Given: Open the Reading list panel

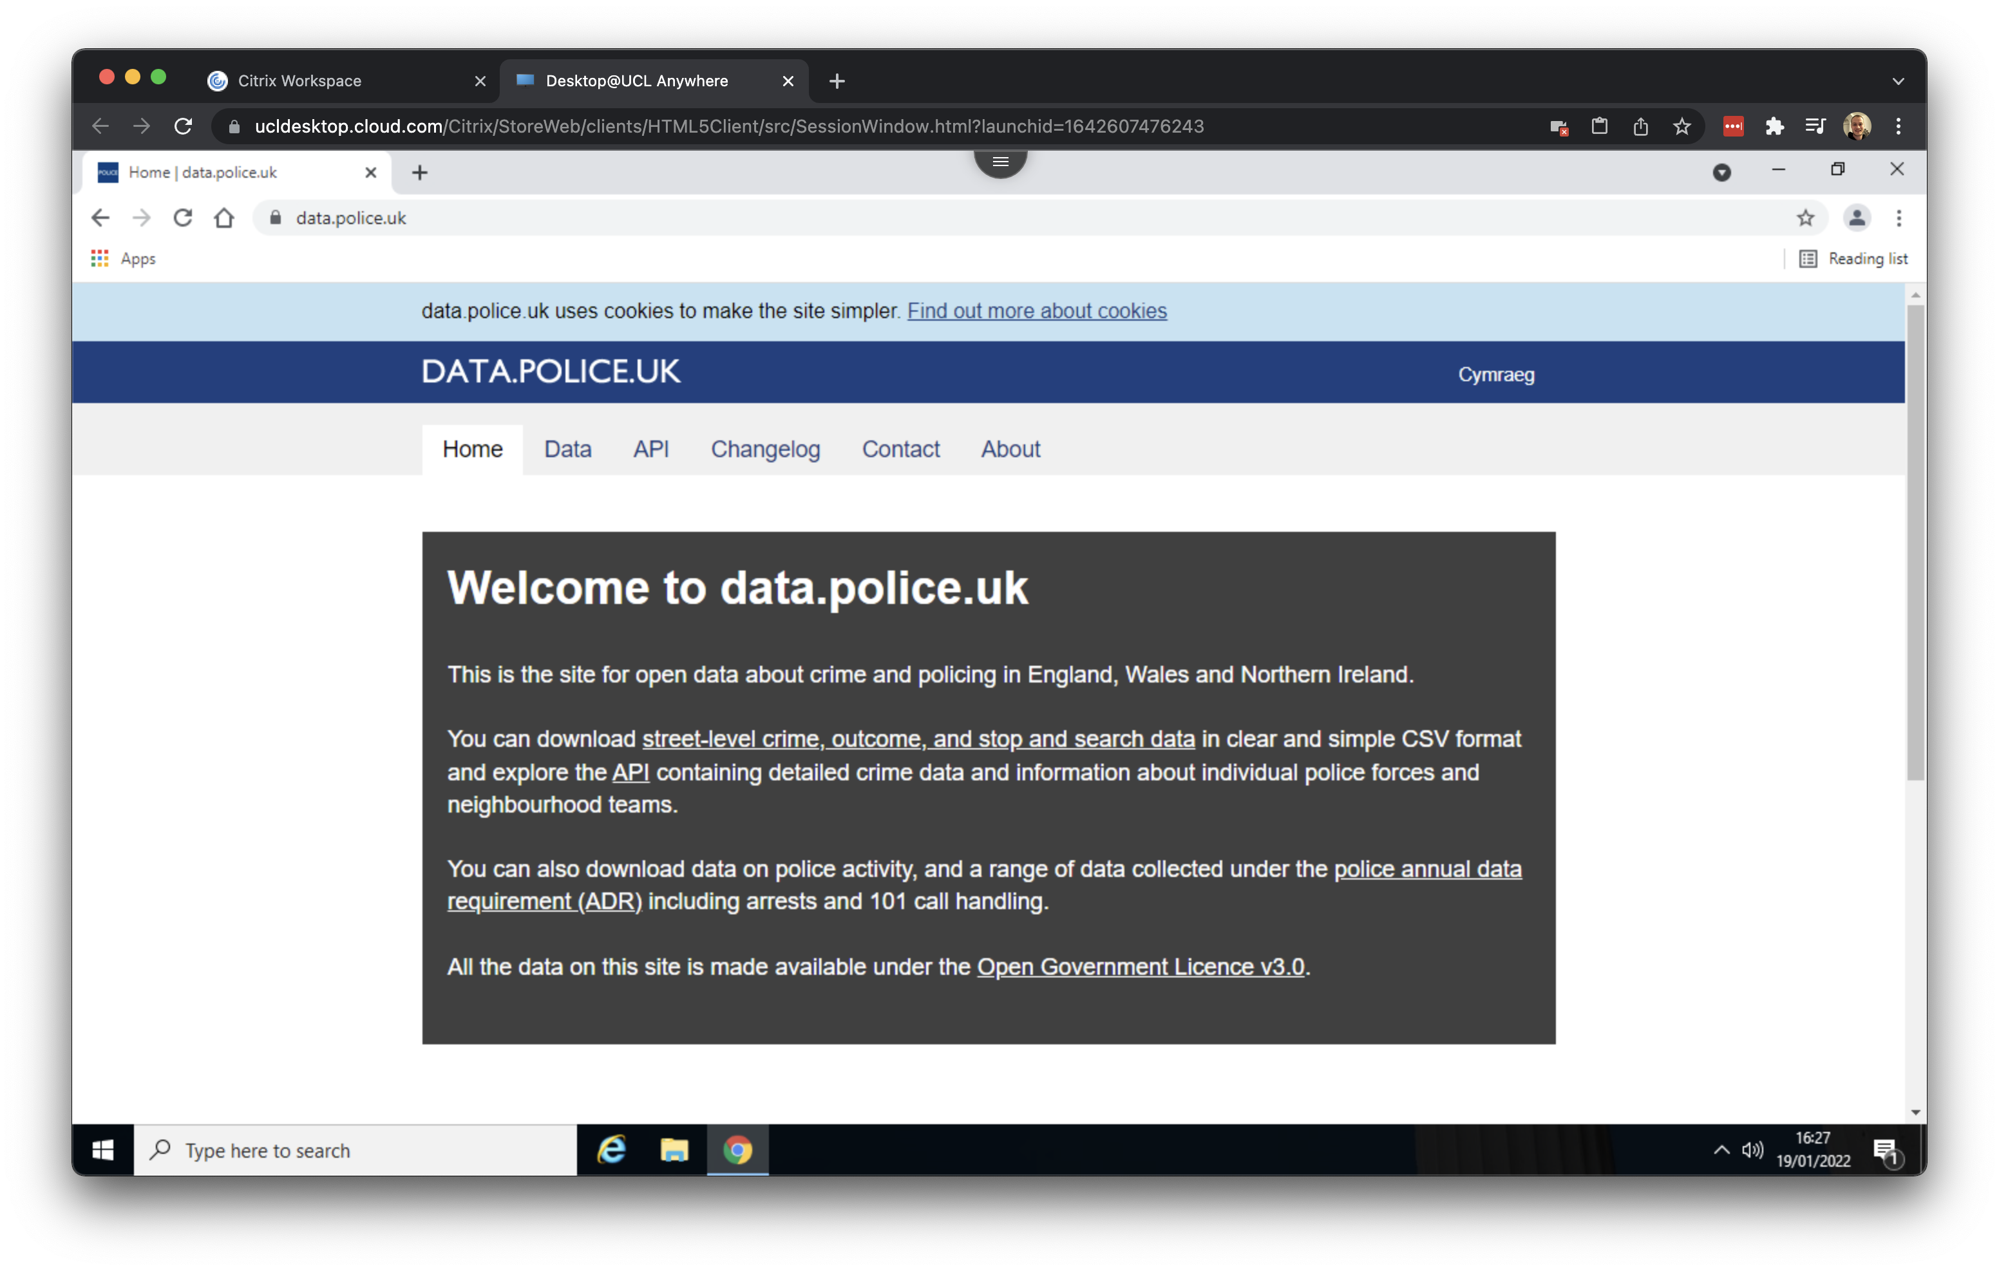Looking at the screenshot, I should [x=1866, y=258].
